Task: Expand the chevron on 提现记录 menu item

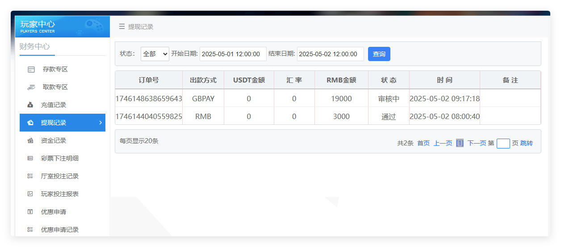Action: tap(100, 123)
